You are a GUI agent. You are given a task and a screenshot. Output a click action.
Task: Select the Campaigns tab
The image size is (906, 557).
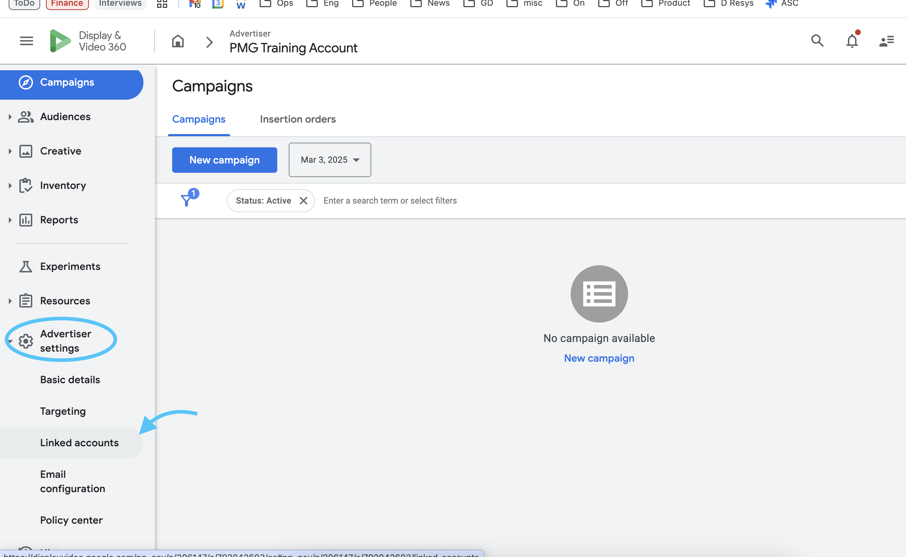(x=199, y=119)
